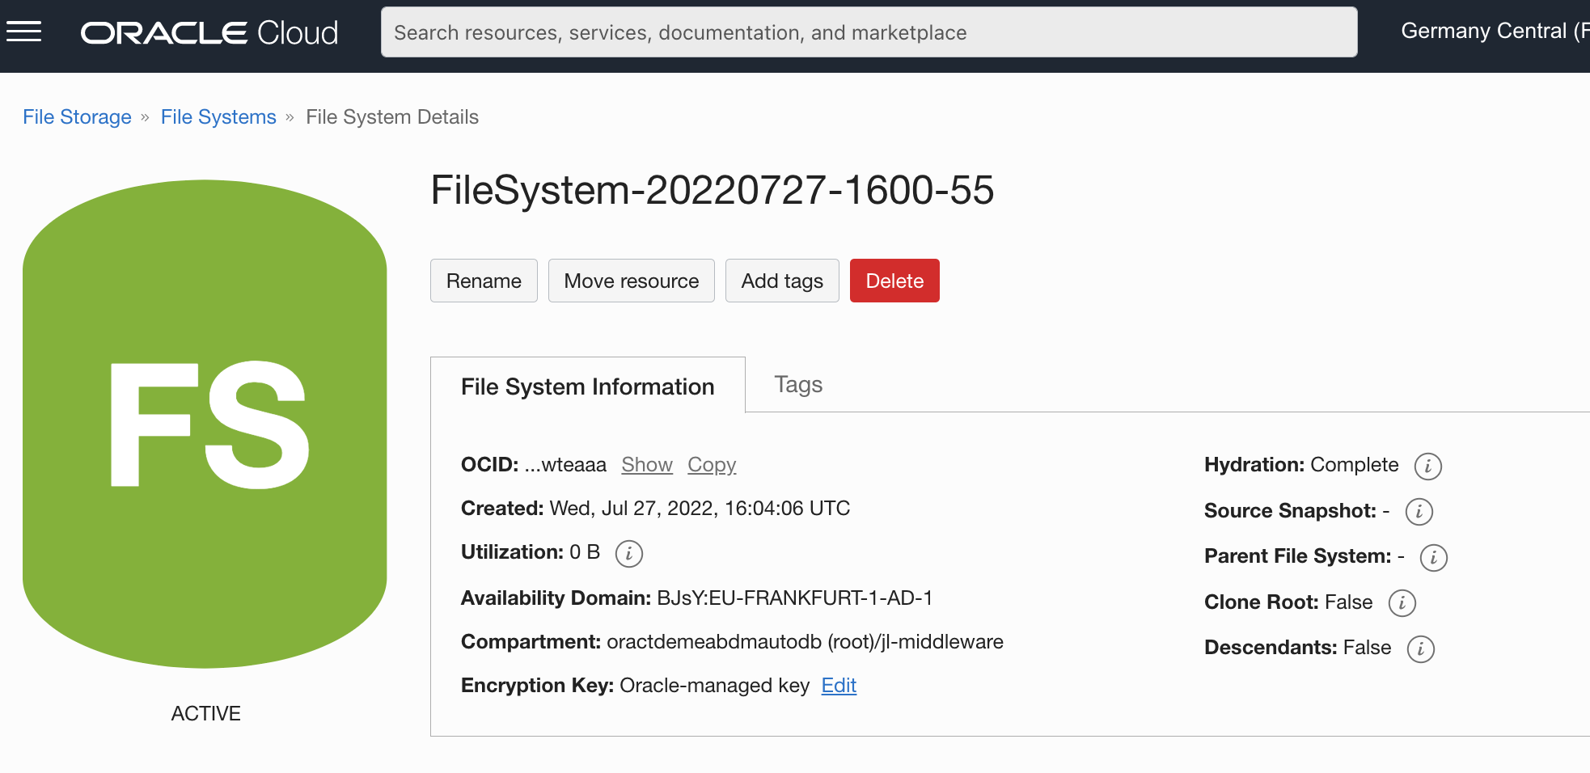Viewport: 1590px width, 773px height.
Task: Show the full OCID value
Action: (646, 465)
